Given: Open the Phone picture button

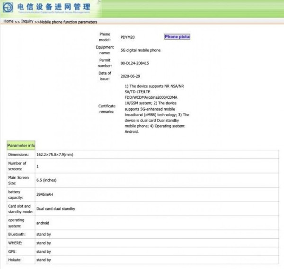Looking at the screenshot, I should click(x=177, y=37).
